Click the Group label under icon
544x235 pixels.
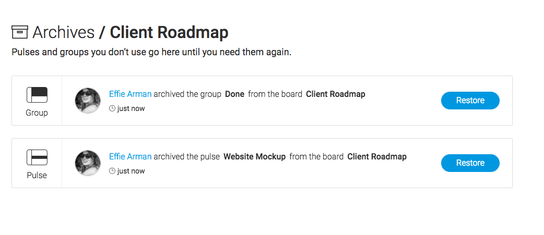click(x=37, y=113)
